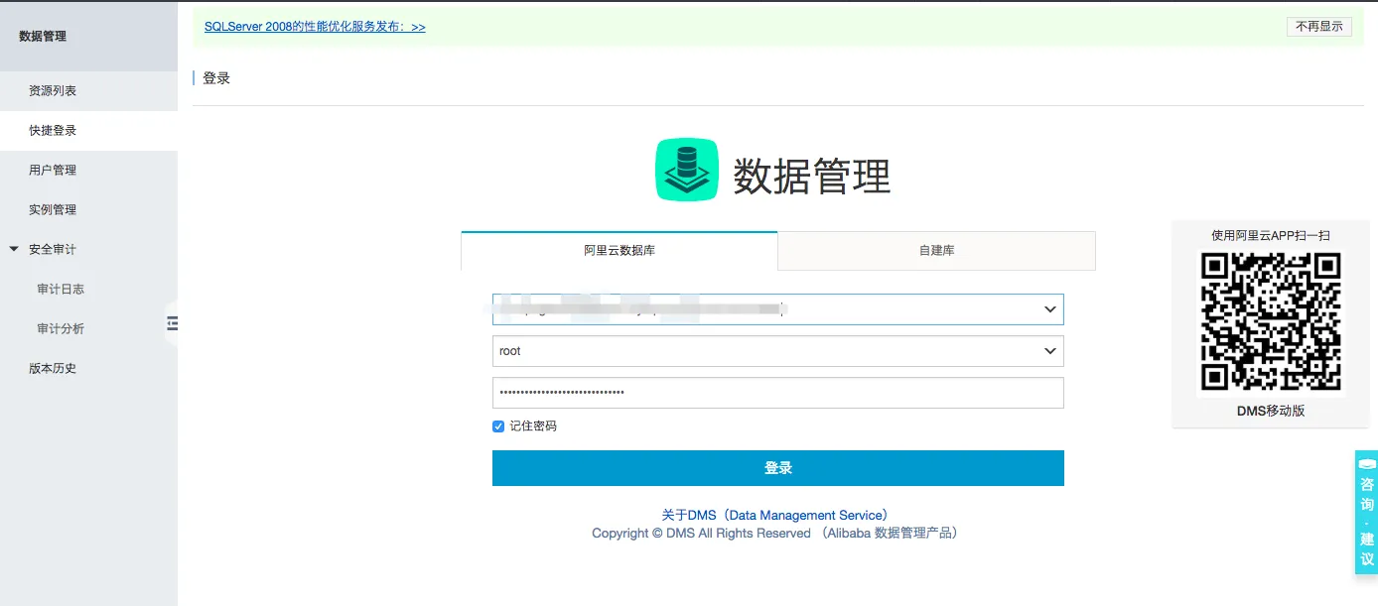Select 快捷登录 in the sidebar

pyautogui.click(x=88, y=130)
